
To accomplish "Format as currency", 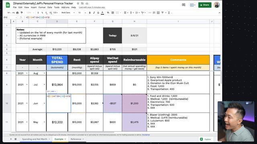I will 38,13.
